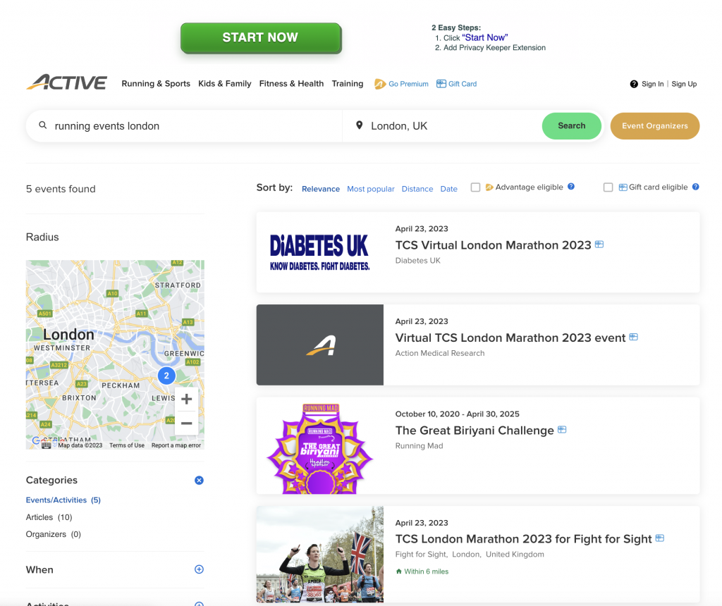Click the Go Premium badge icon
This screenshot has width=722, height=606.
point(380,84)
